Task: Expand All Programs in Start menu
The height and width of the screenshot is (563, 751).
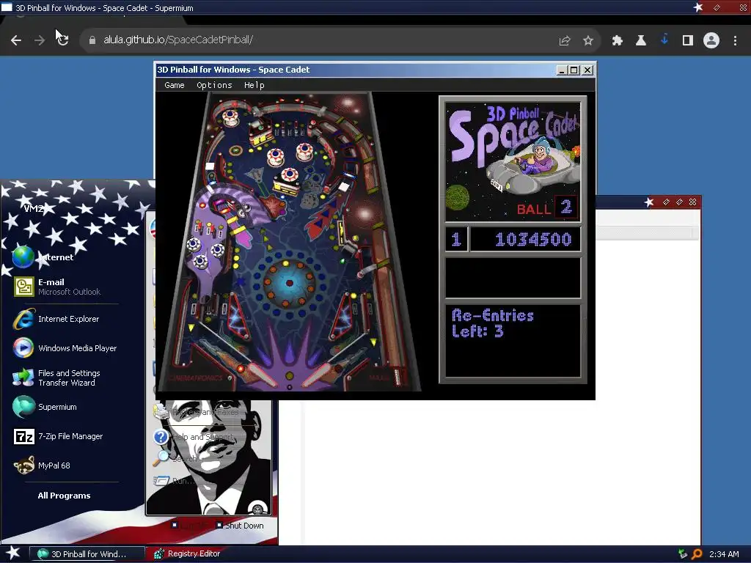Action: [65, 496]
